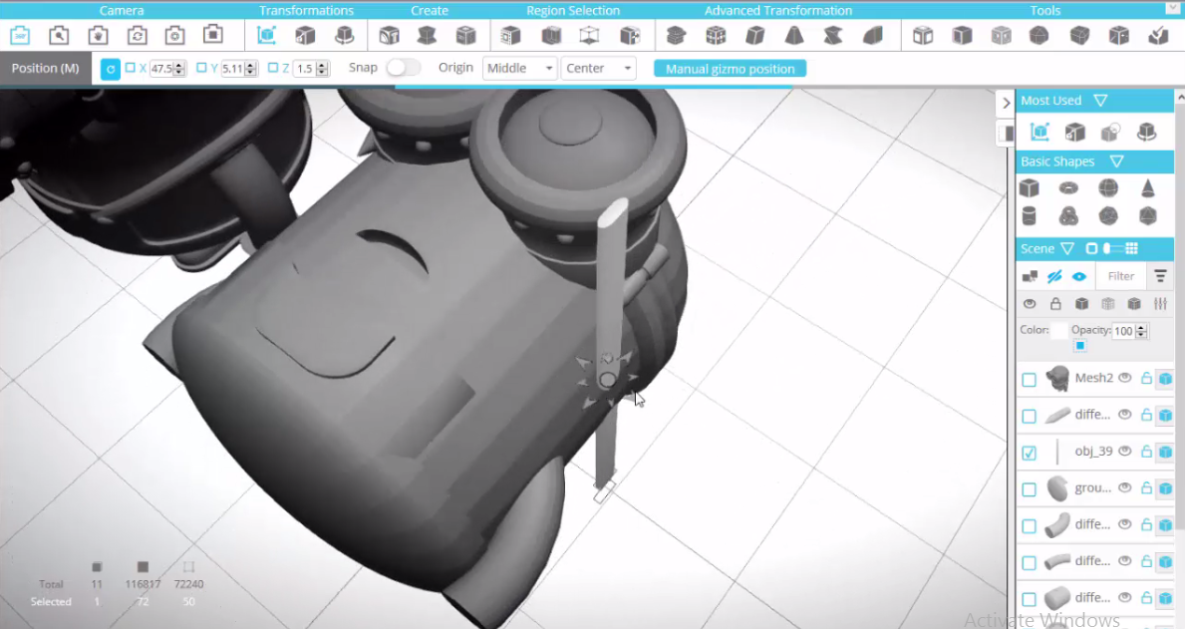Image resolution: width=1185 pixels, height=629 pixels.
Task: Click the Filter input field
Action: pyautogui.click(x=1121, y=277)
